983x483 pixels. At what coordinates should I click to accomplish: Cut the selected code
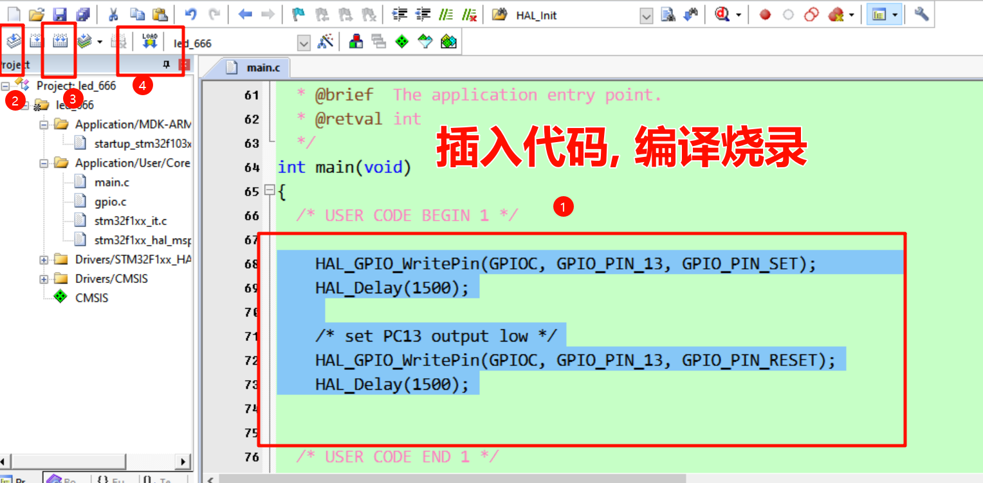click(x=114, y=15)
